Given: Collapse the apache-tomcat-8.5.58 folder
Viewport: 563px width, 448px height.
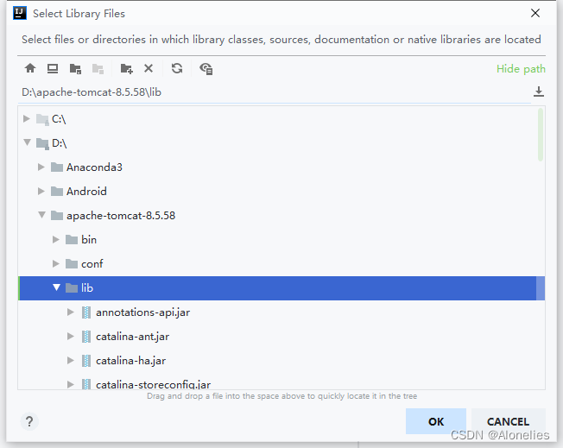Looking at the screenshot, I should coord(41,215).
